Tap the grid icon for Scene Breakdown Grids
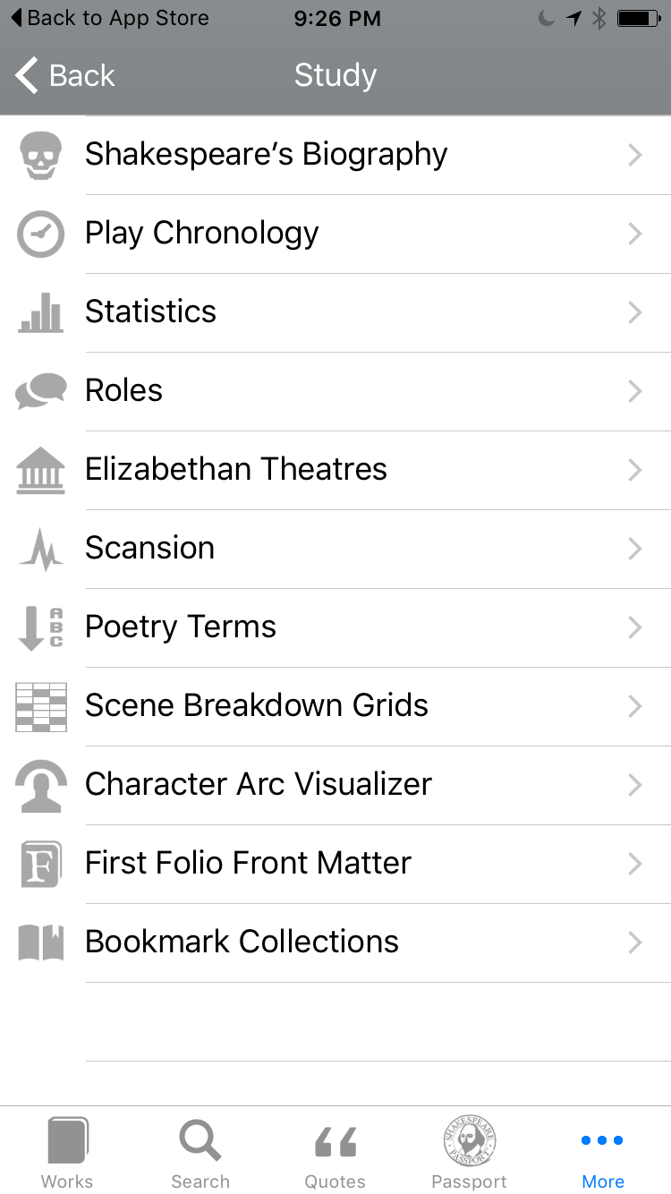 click(x=41, y=706)
